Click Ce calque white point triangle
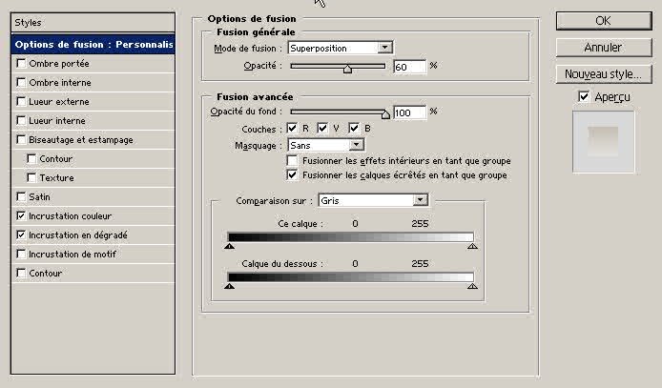Image resolution: width=662 pixels, height=388 pixels. [472, 246]
